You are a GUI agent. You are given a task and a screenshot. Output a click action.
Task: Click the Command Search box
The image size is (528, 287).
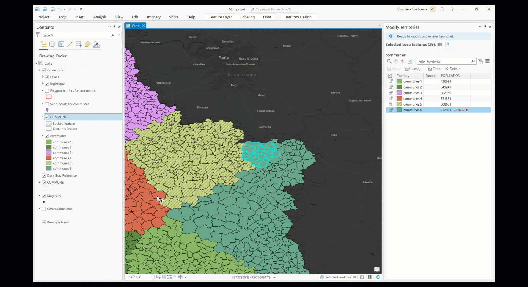(x=274, y=9)
